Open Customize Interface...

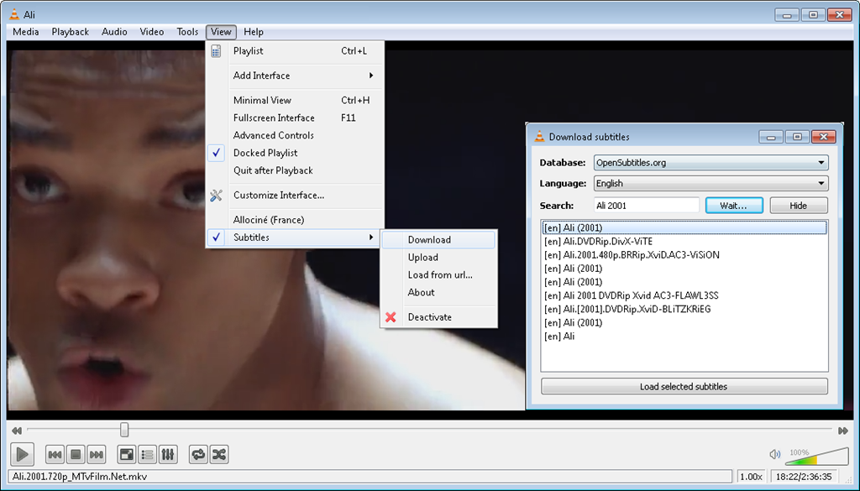point(295,195)
